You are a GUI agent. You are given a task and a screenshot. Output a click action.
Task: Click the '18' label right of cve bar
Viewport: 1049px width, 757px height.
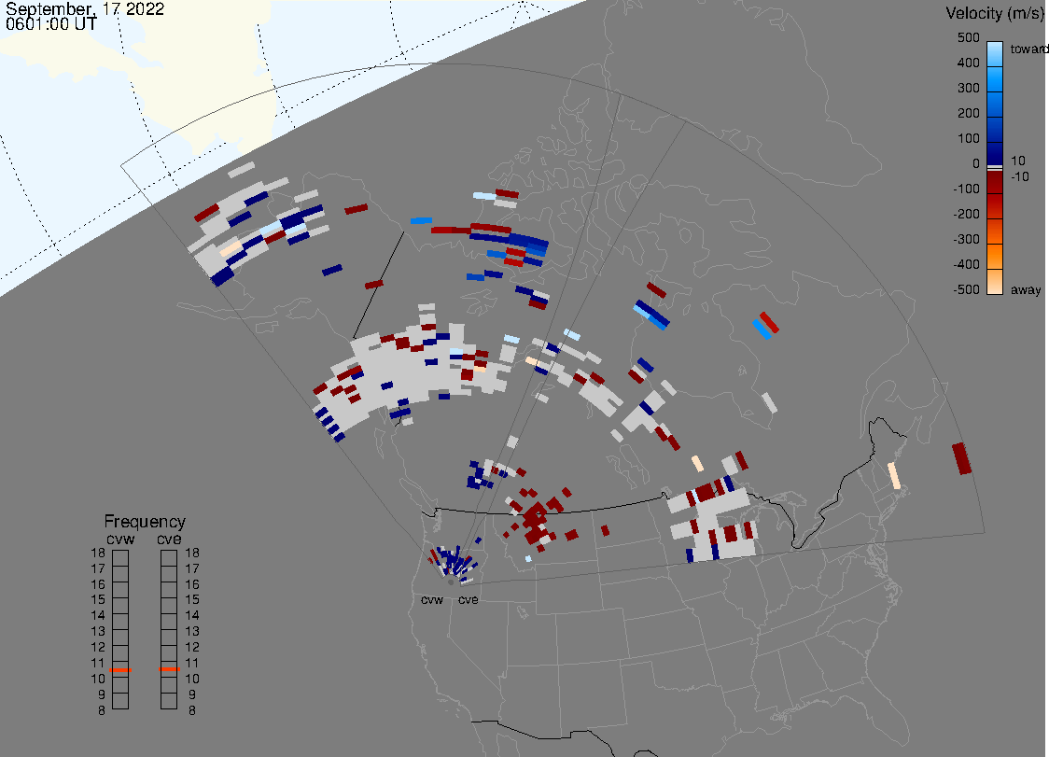pos(192,553)
